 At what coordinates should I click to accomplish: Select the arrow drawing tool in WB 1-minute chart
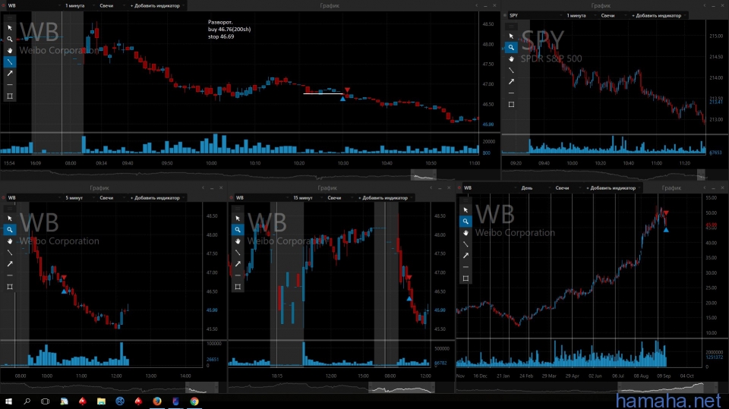[10, 74]
